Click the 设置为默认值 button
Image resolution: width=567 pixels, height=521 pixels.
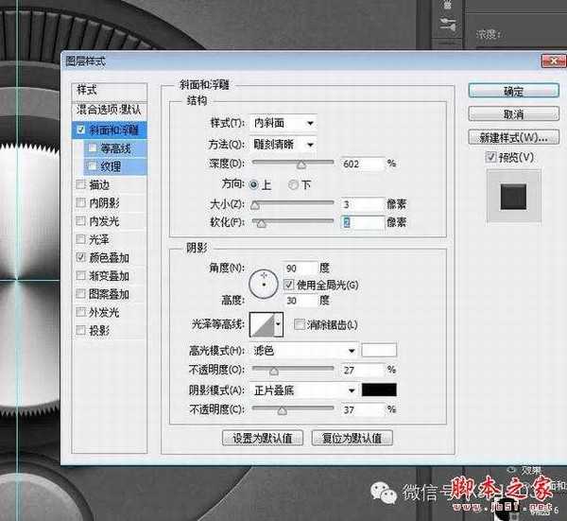pyautogui.click(x=262, y=439)
